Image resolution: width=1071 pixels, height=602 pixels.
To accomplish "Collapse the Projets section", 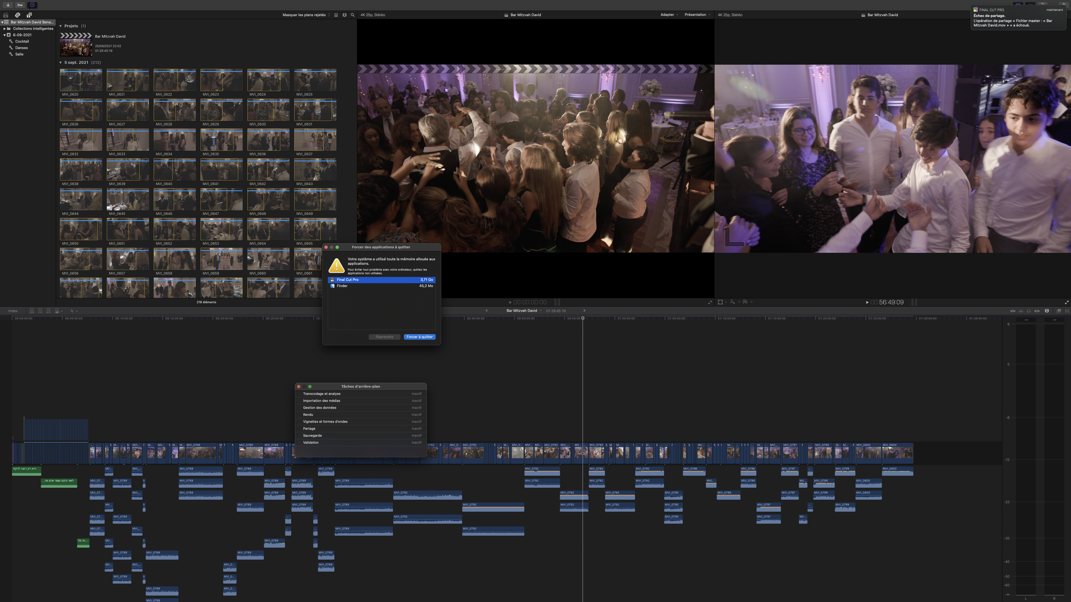I will [61, 26].
